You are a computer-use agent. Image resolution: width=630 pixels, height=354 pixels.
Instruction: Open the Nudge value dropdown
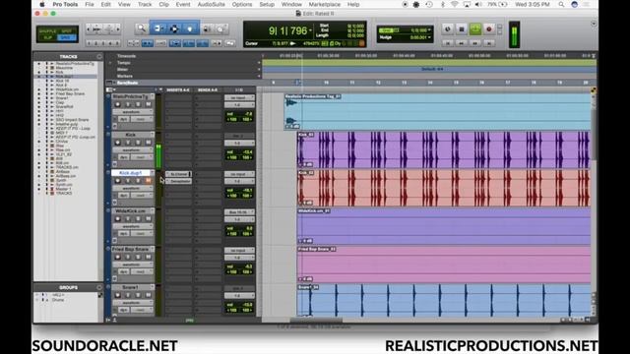point(429,37)
